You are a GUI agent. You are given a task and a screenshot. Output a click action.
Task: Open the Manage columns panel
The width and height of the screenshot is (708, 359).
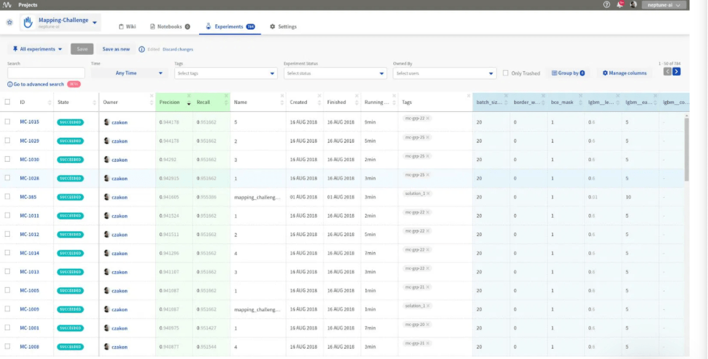pos(624,73)
